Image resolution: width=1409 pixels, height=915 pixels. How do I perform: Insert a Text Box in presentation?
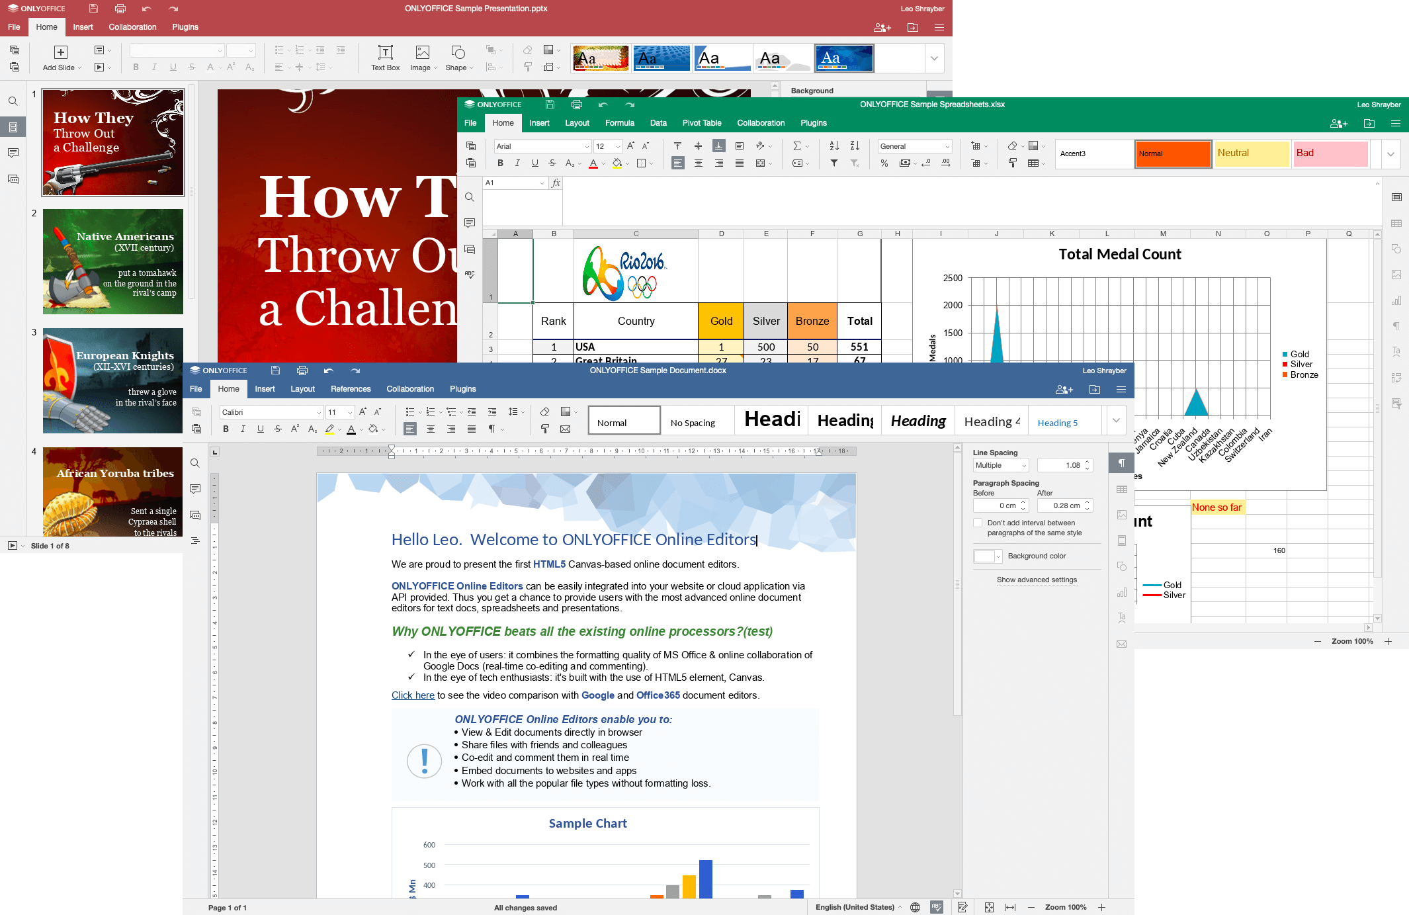(385, 58)
